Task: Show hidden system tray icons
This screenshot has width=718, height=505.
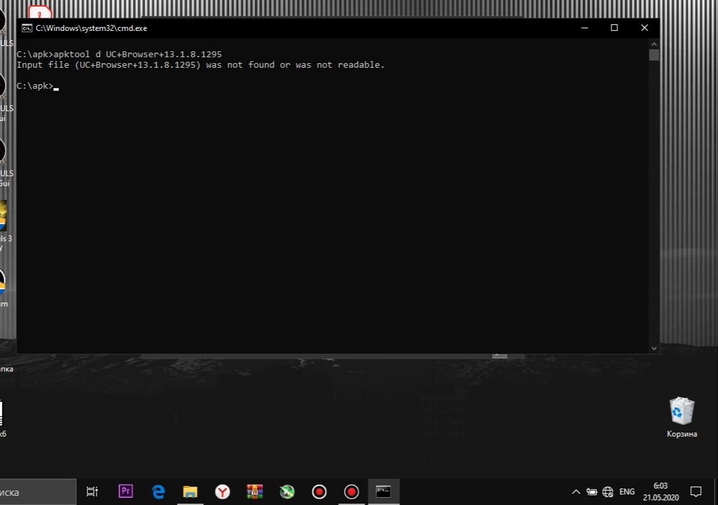Action: (x=576, y=492)
